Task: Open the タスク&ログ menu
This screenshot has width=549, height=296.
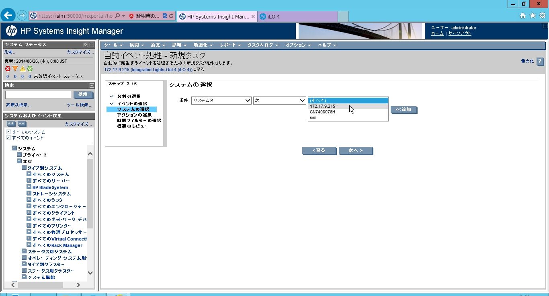Action: pyautogui.click(x=262, y=45)
